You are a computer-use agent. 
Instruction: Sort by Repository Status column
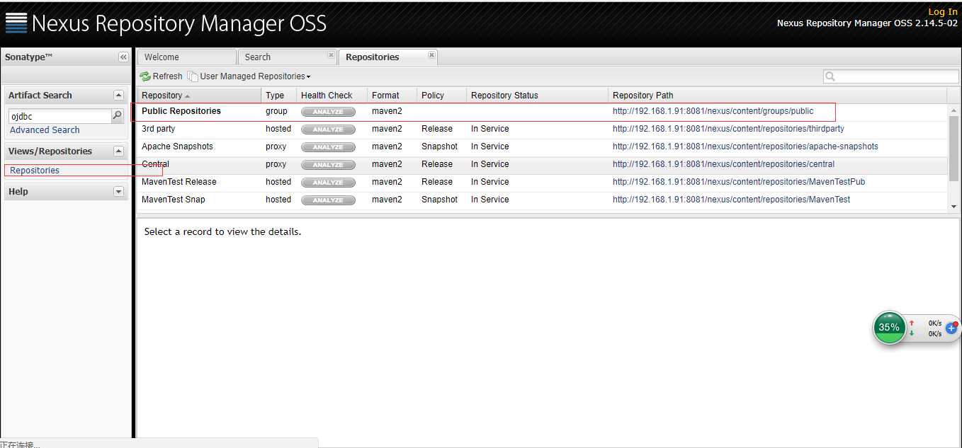click(x=537, y=96)
